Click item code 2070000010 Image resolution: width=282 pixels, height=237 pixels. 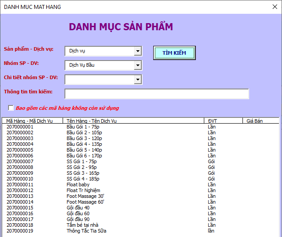point(20,179)
